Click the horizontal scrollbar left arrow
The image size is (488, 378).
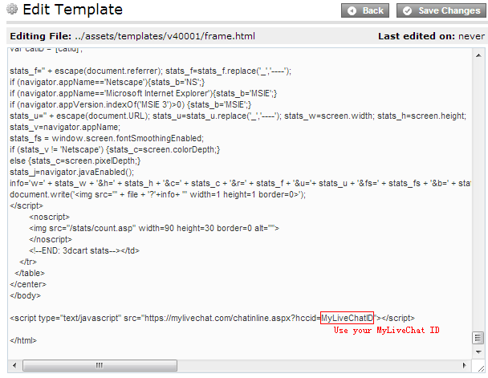tap(11, 365)
